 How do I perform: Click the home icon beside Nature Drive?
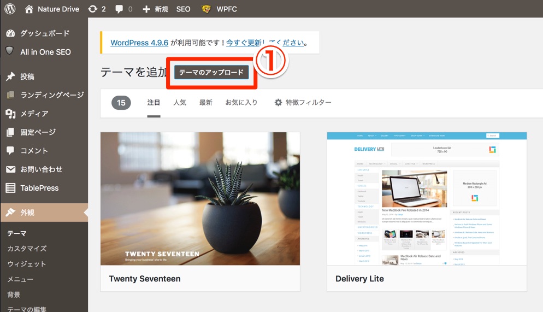29,9
